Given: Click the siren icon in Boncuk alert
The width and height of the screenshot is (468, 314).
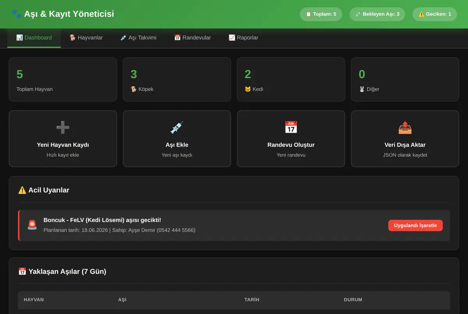Looking at the screenshot, I should [x=32, y=225].
